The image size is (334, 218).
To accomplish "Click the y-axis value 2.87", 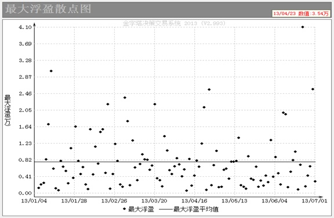I will pyautogui.click(x=25, y=77).
